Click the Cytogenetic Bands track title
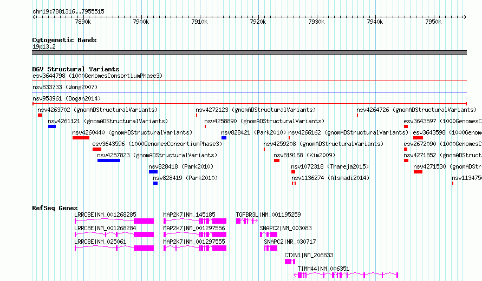Viewport: 482px width, 281px height. 64,40
